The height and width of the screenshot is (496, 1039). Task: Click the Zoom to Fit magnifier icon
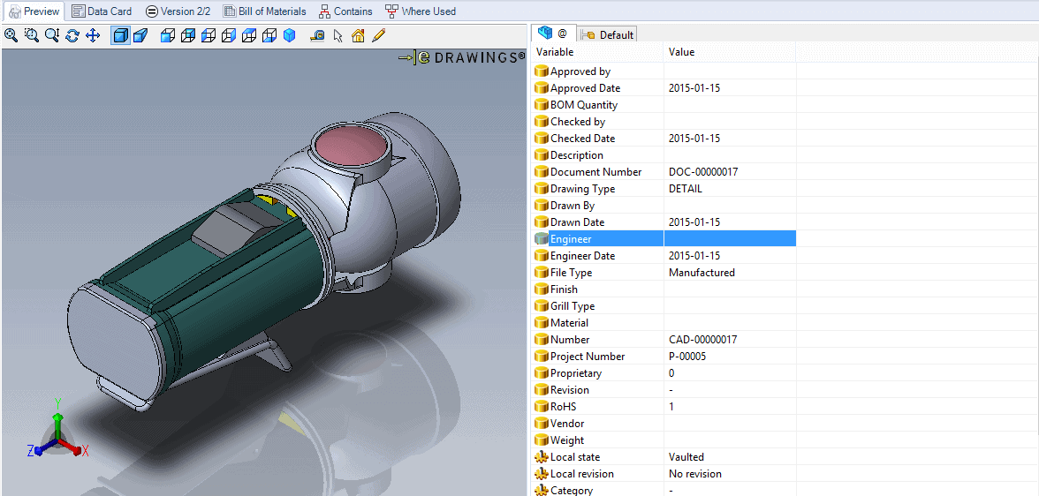(11, 35)
